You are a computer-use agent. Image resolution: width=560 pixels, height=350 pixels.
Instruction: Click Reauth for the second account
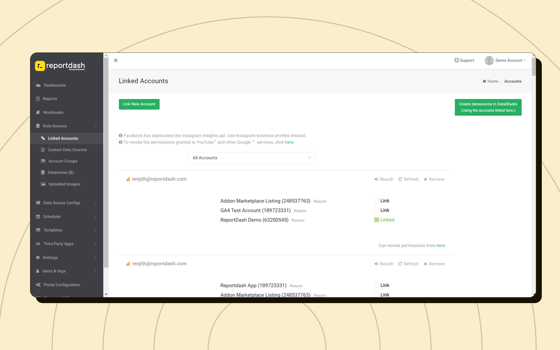384,264
